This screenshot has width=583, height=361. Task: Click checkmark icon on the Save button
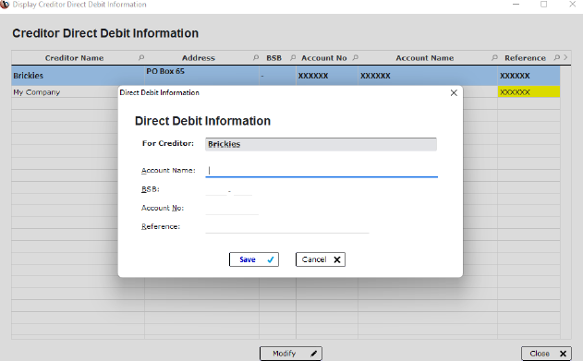[271, 259]
